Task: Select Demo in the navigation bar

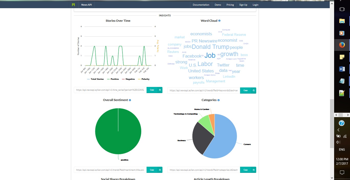Action: (218, 4)
